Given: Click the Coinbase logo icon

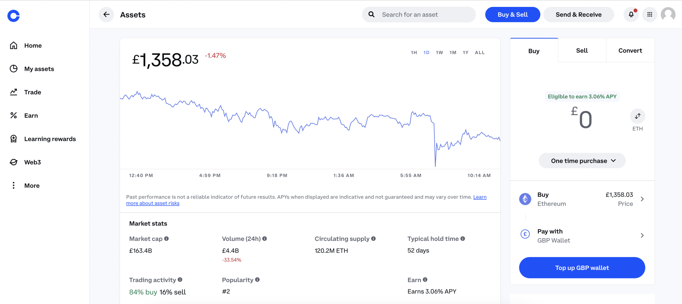Looking at the screenshot, I should (14, 16).
